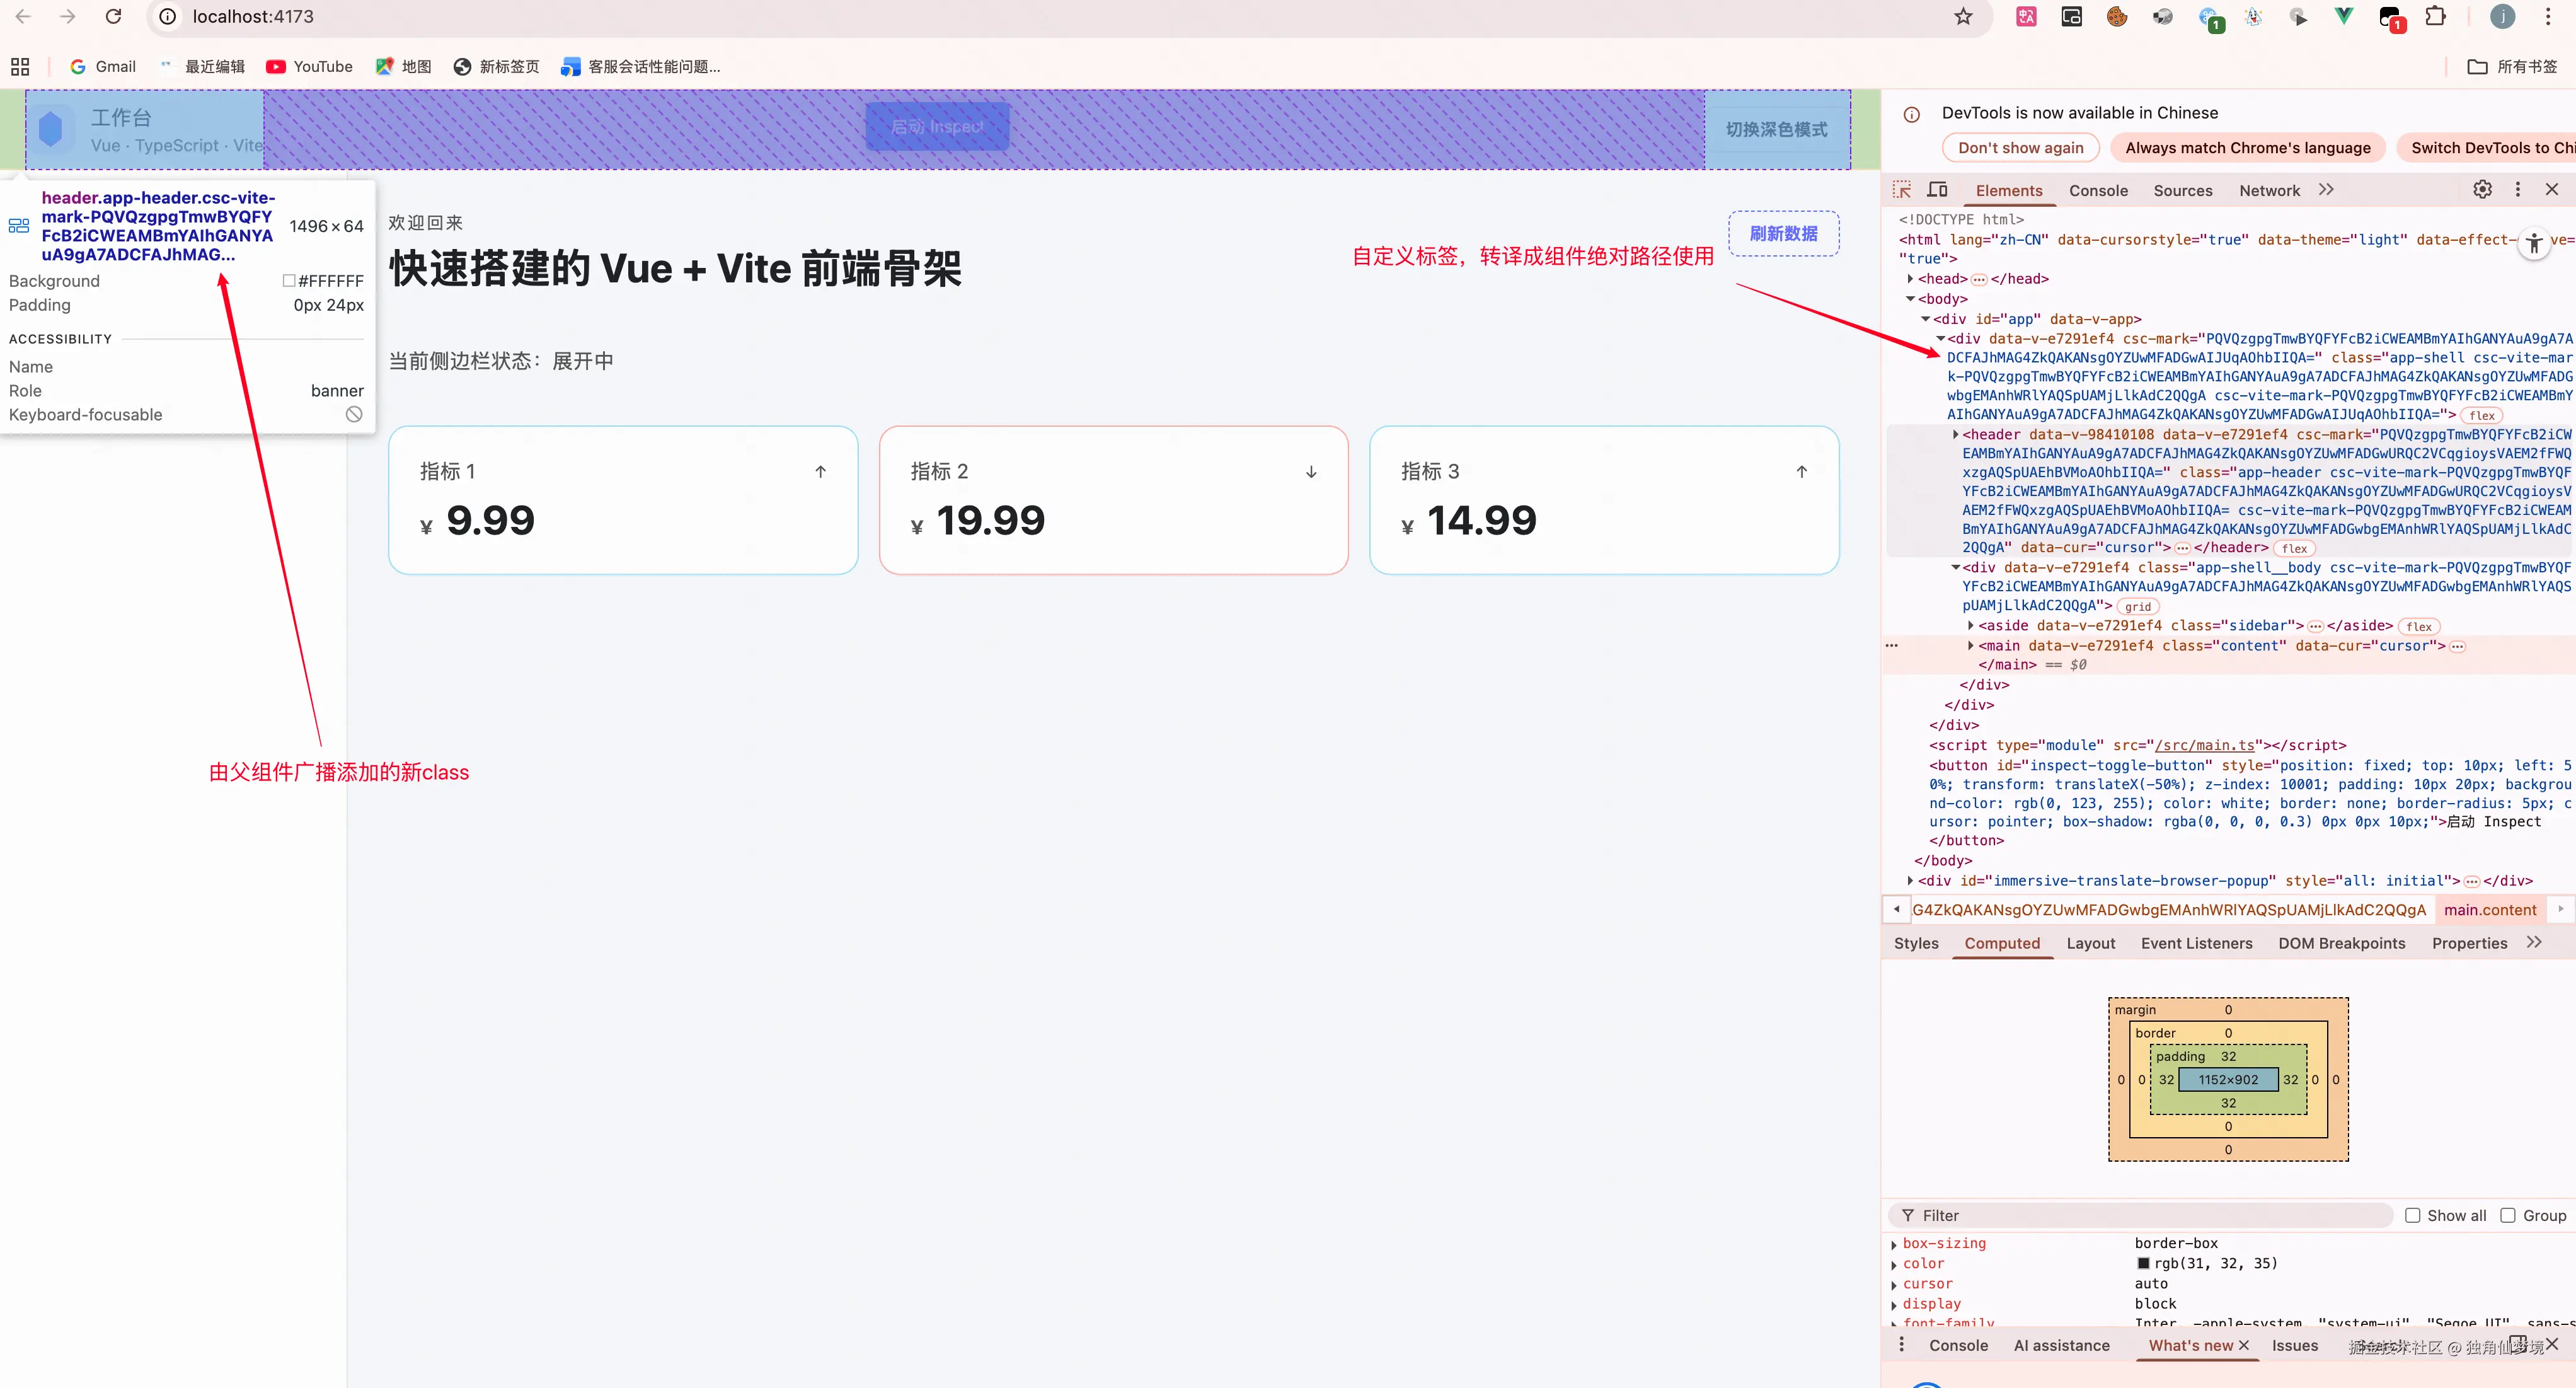Open DevTools settings gear

tap(2482, 190)
